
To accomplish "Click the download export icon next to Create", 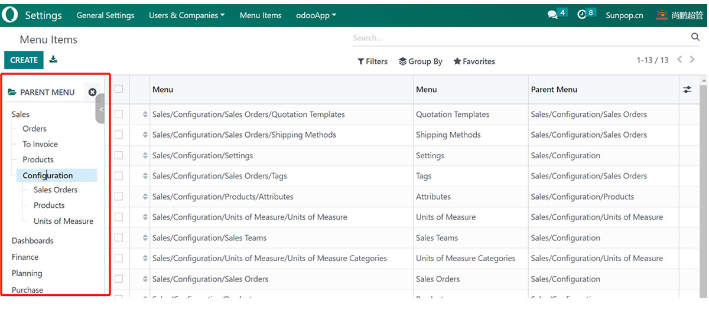I will [53, 59].
